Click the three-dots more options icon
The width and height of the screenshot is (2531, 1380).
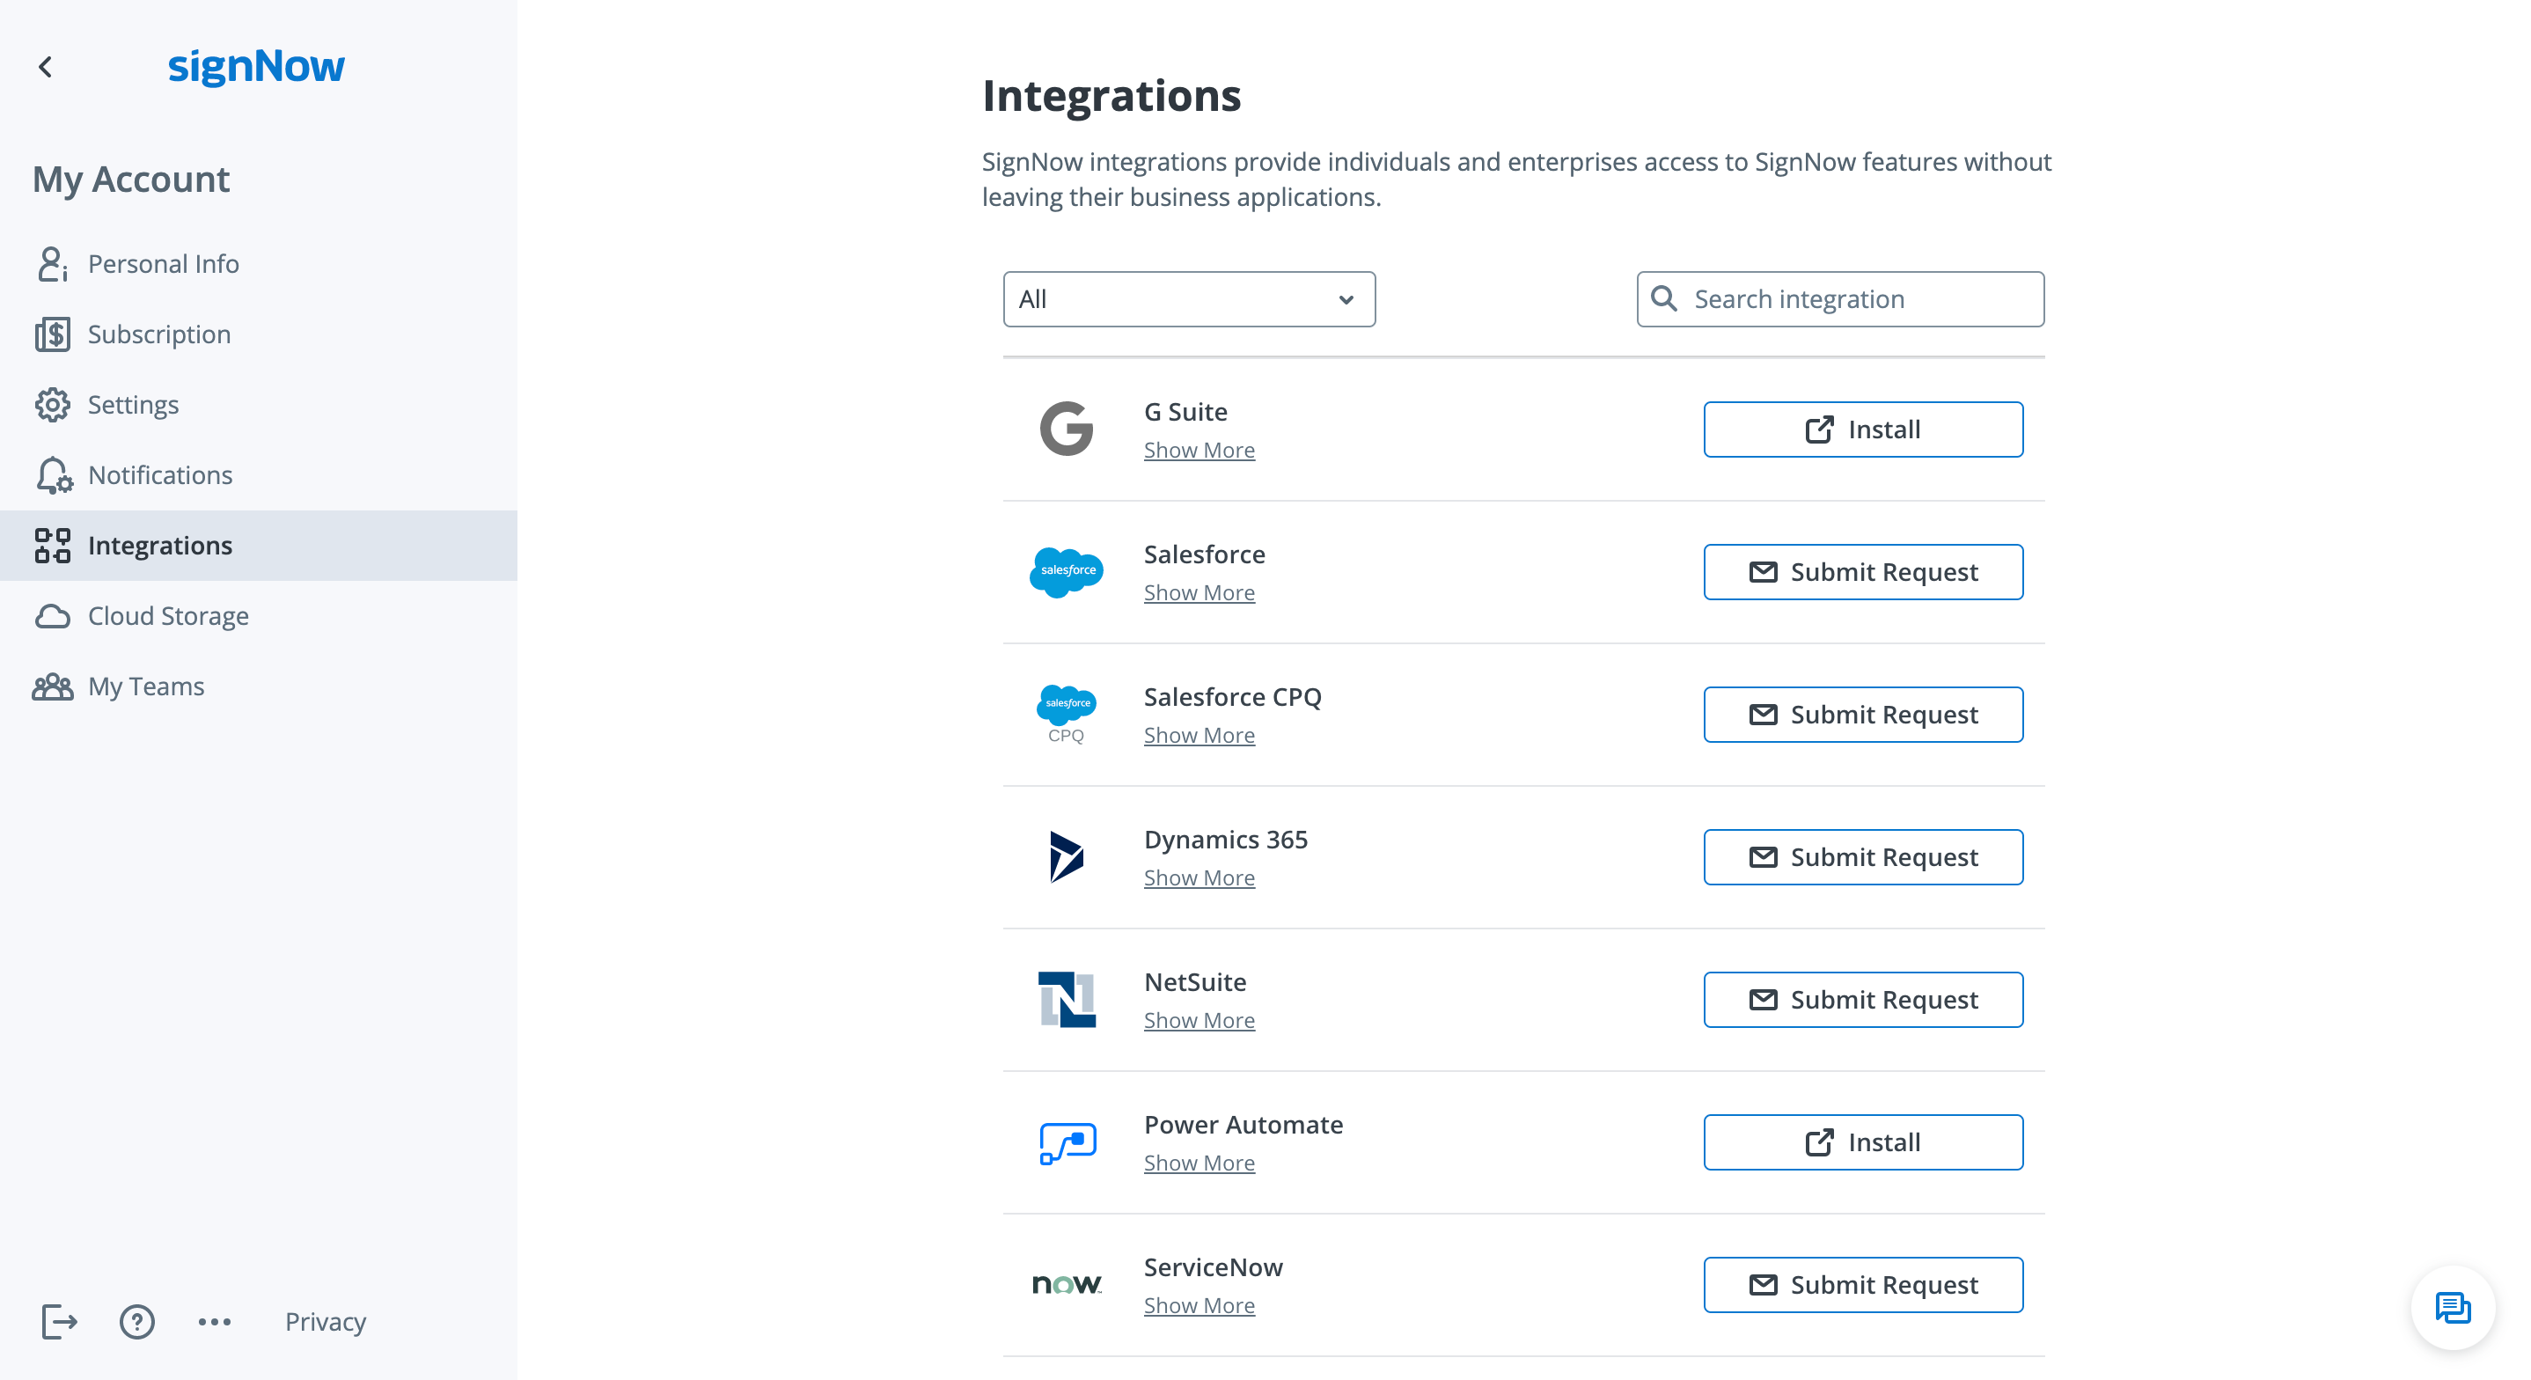214,1321
